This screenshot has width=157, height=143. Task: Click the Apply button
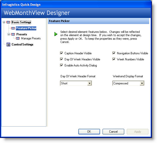[138, 132]
